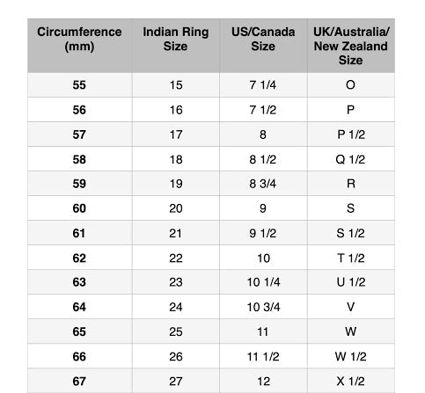The width and height of the screenshot is (425, 393).
Task: Select the Indian Ring Size header
Action: (x=176, y=46)
